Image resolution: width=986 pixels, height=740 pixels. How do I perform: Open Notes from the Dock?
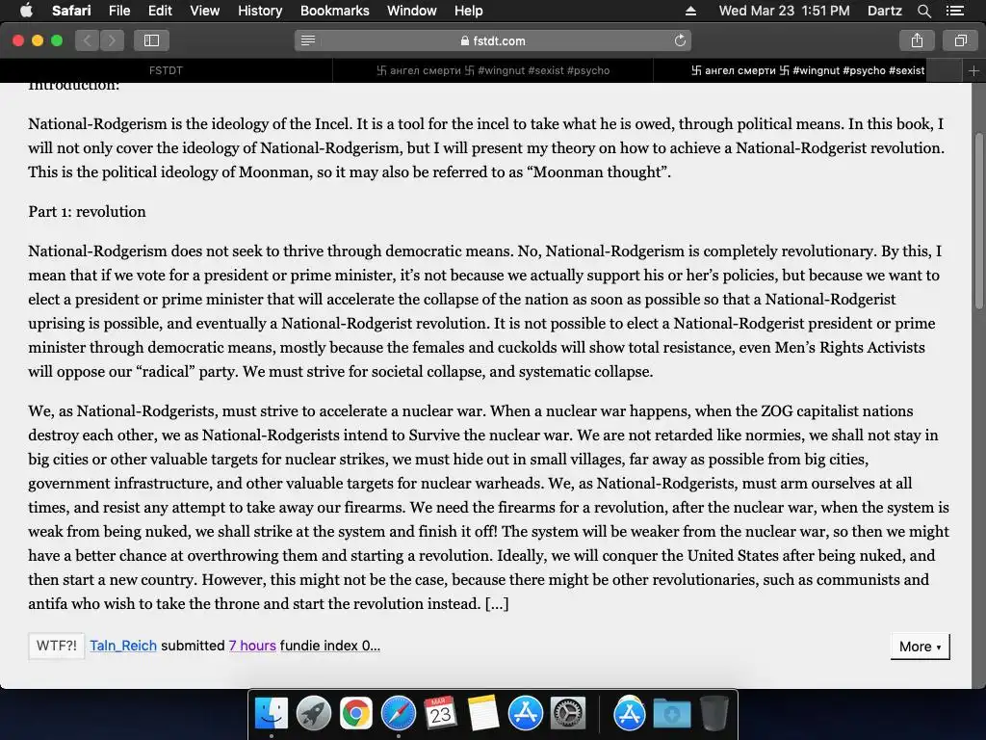tap(483, 714)
